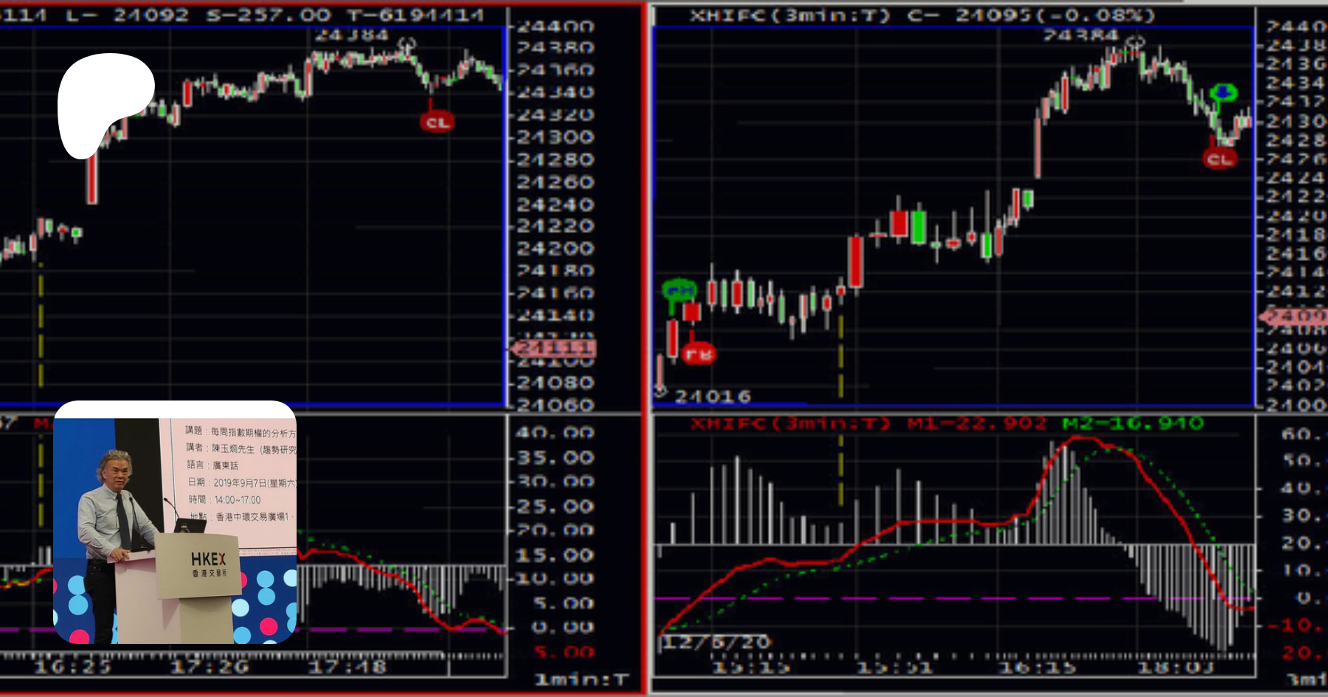Click the red CL marker on left chart
This screenshot has width=1328, height=697.
click(437, 122)
